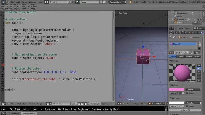Click the CubePosition text name field
The height and width of the screenshot is (115, 205).
(61, 104)
